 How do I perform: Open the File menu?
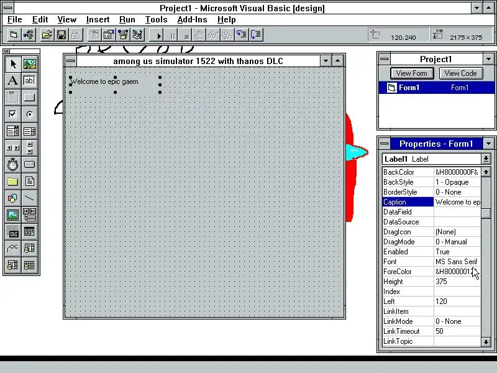click(x=14, y=20)
